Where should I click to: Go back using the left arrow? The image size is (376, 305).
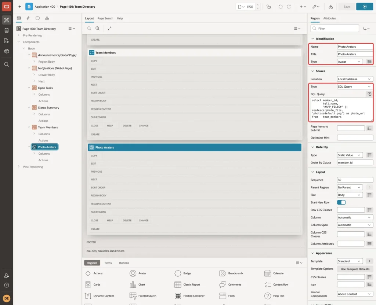pyautogui.click(x=20, y=7)
